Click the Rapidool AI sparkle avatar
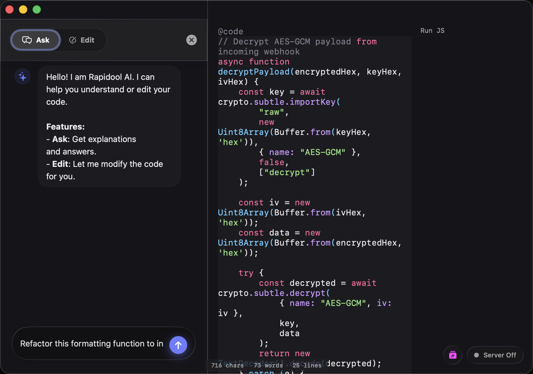Image resolution: width=533 pixels, height=374 pixels. (23, 77)
